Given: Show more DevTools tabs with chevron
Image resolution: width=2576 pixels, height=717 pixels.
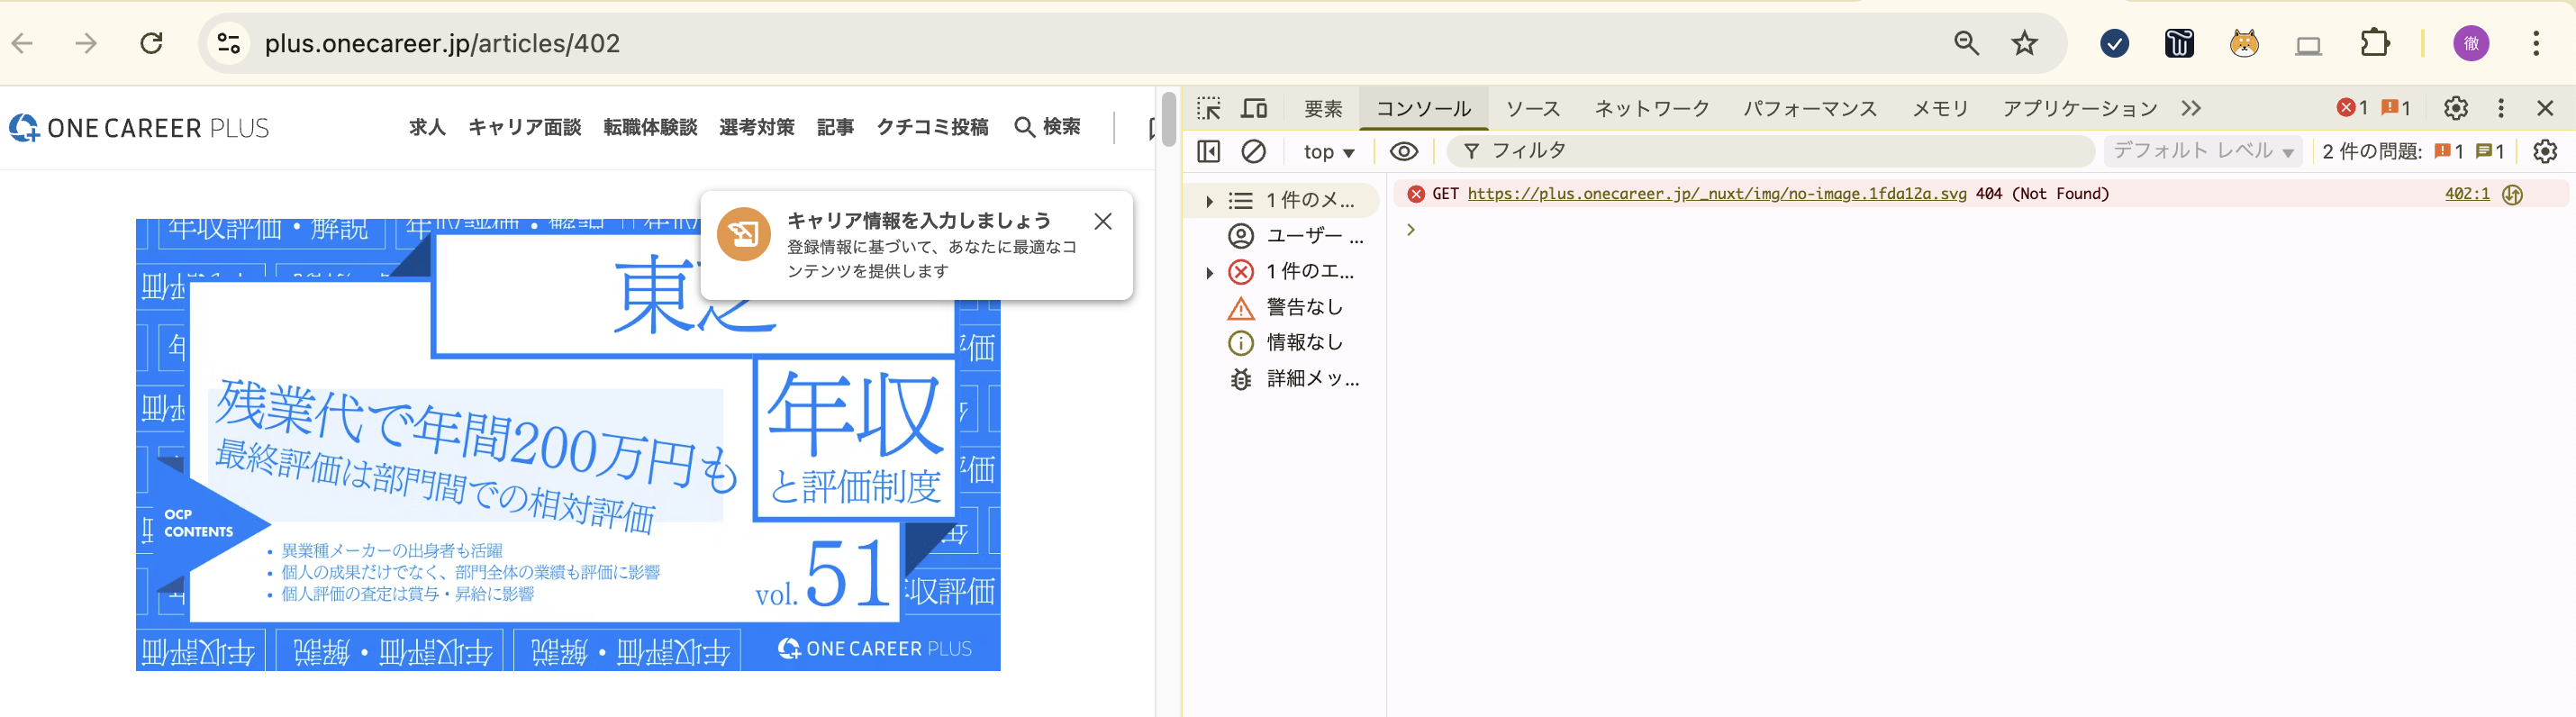Looking at the screenshot, I should point(2191,108).
